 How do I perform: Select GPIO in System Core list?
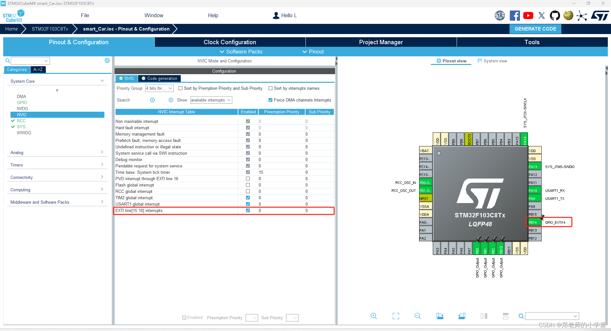point(22,102)
